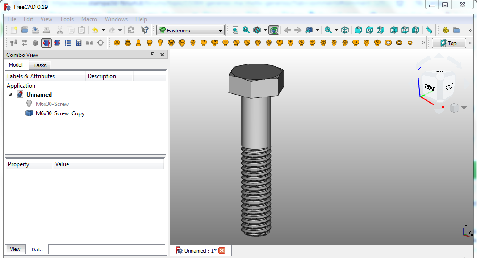The width and height of the screenshot is (477, 258).
Task: Click the Refresh recompute icon
Action: 131,30
